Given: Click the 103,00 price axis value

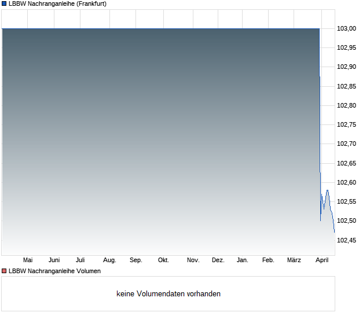Looking at the screenshot, I should [346, 28].
